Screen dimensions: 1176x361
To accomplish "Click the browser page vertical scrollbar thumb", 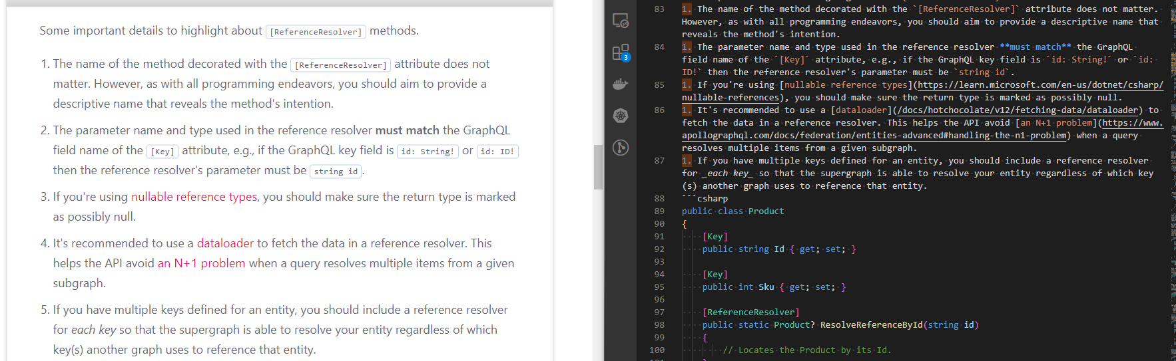I will [x=598, y=167].
